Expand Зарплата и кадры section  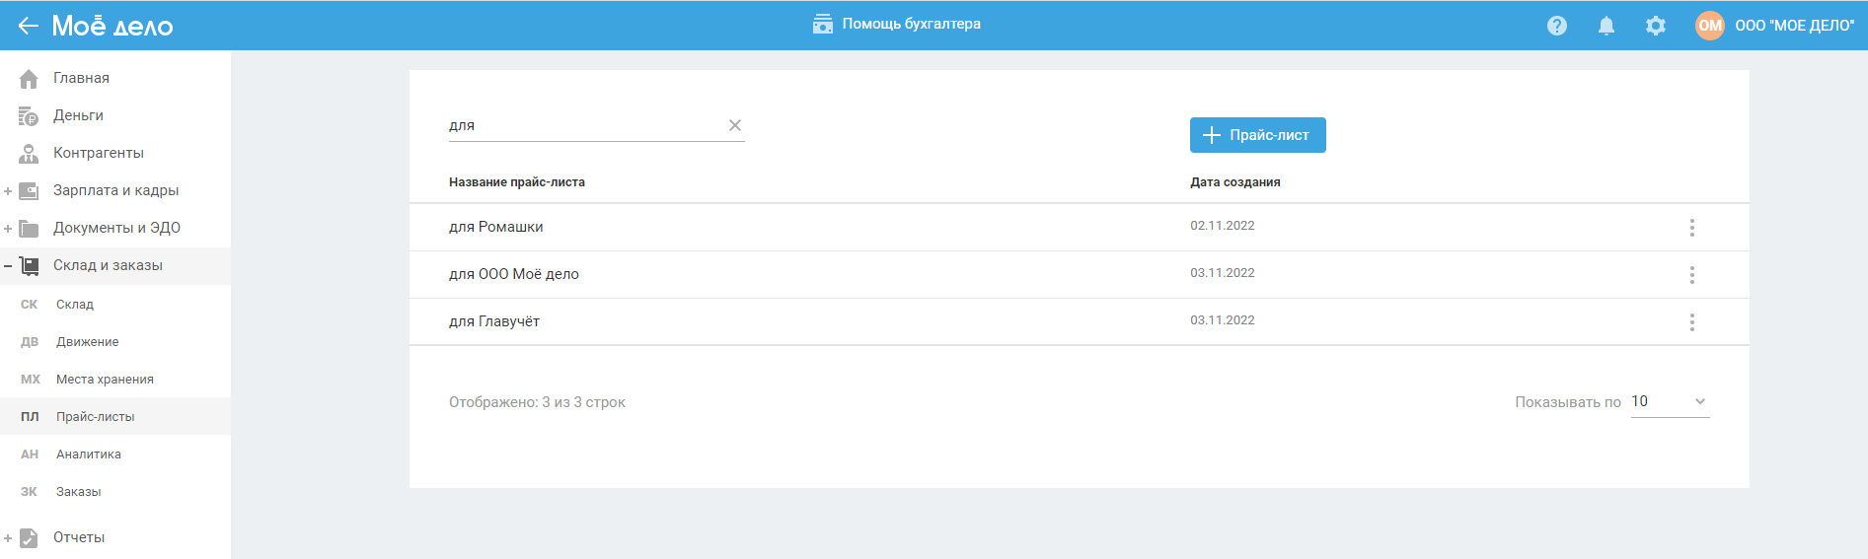(8, 191)
